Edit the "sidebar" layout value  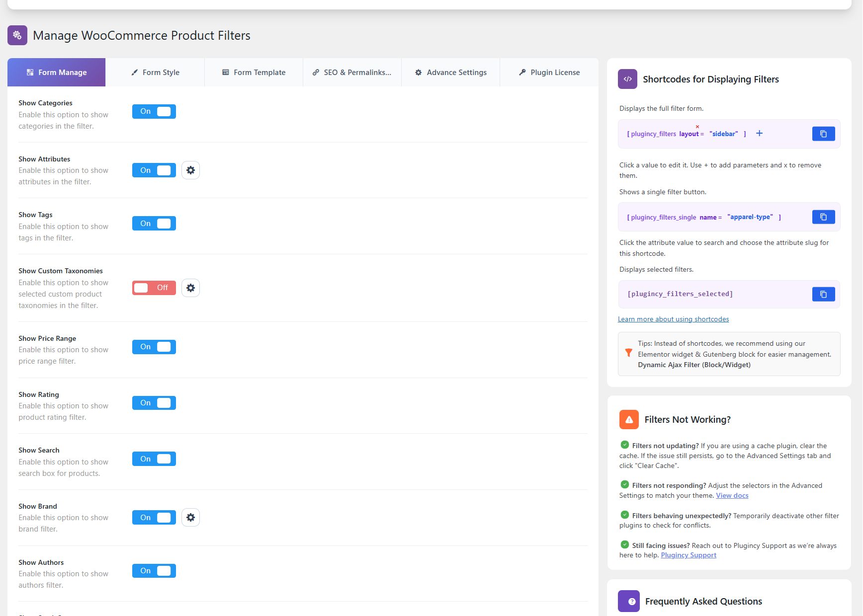723,134
